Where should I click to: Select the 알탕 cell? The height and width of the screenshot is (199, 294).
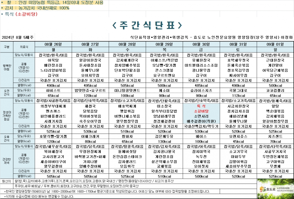click(x=275, y=106)
